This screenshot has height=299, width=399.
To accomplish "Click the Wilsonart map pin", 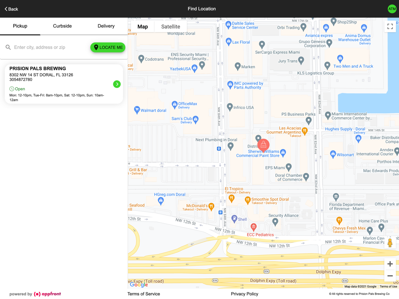I will pyautogui.click(x=333, y=154).
